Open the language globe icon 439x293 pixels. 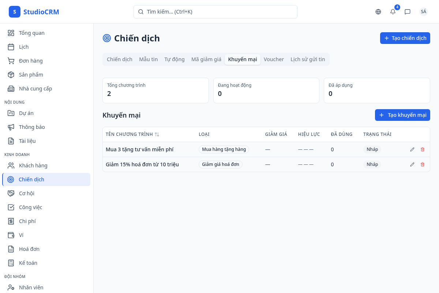pyautogui.click(x=378, y=12)
